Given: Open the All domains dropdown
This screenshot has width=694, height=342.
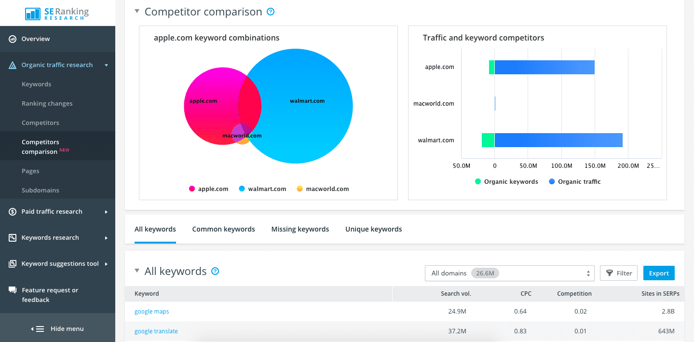Looking at the screenshot, I should [509, 273].
